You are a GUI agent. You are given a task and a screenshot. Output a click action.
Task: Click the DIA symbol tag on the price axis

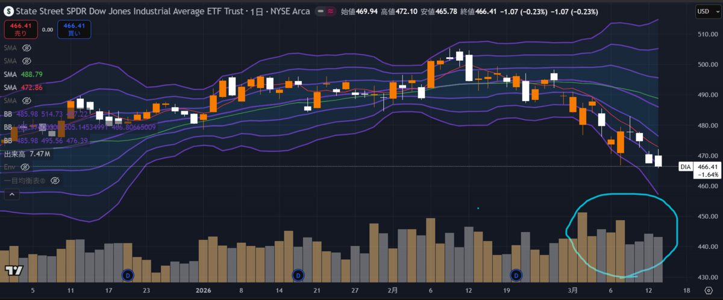[685, 167]
